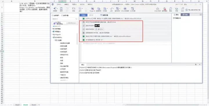209x106 pixels.
Task: Select the 打开网页 command
Action: point(63,69)
